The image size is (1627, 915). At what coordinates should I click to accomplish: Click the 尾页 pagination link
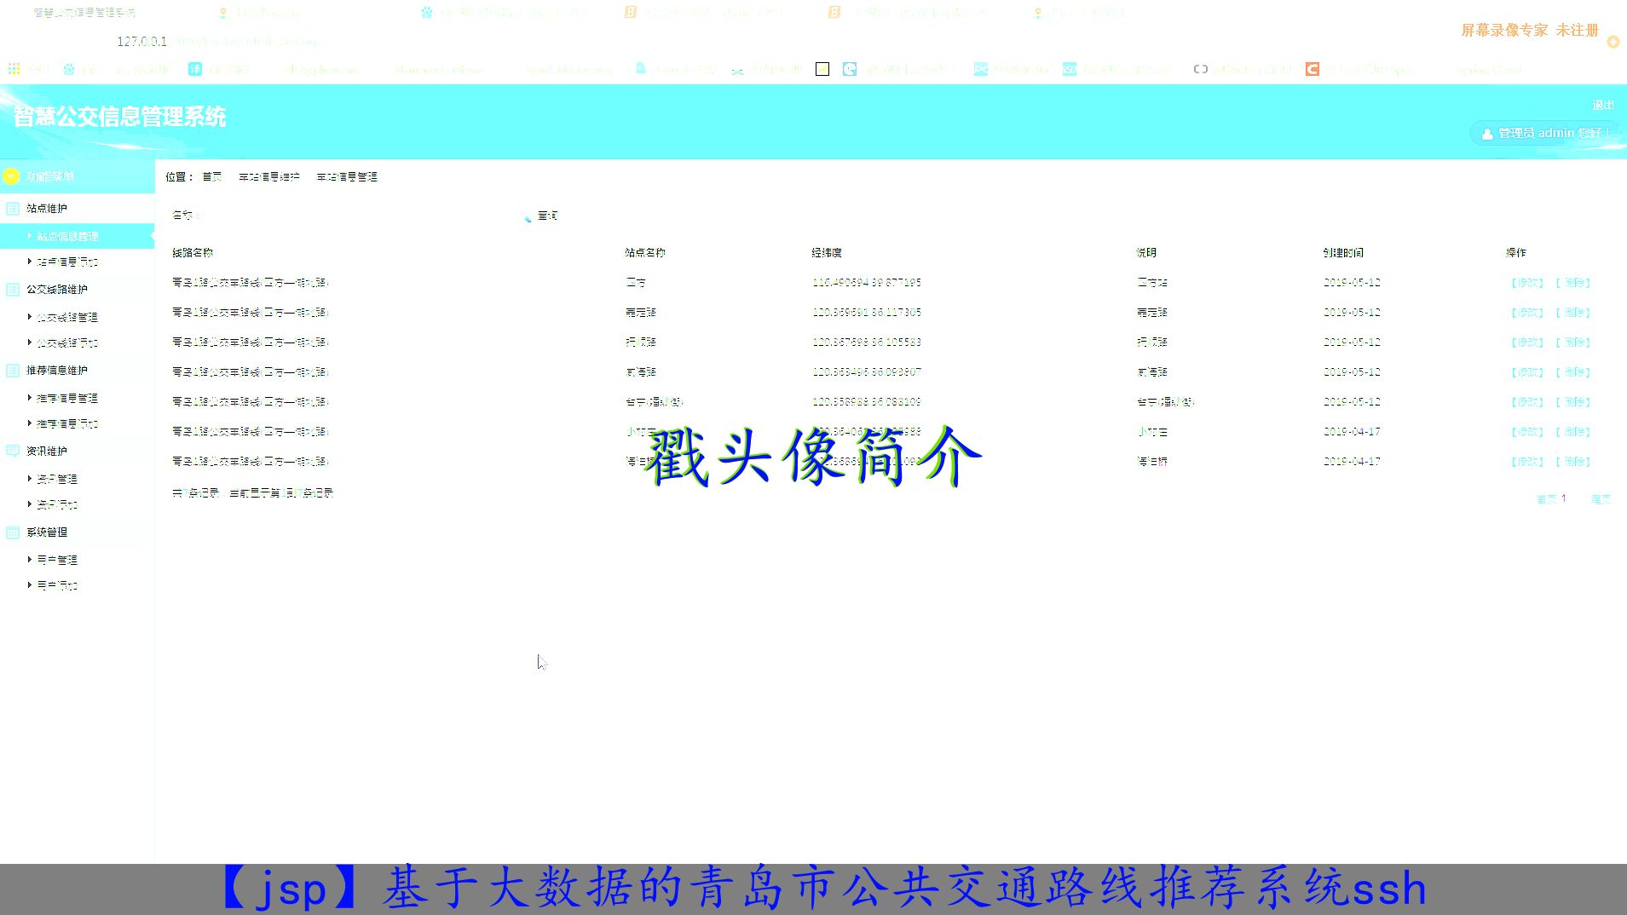point(1601,499)
